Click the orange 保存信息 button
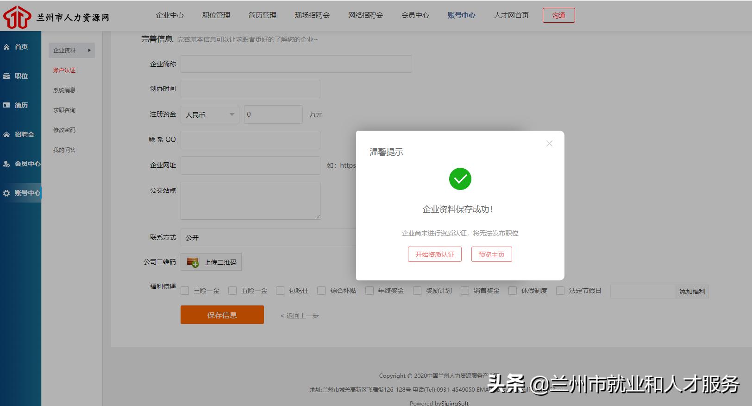This screenshot has width=752, height=406. click(222, 315)
